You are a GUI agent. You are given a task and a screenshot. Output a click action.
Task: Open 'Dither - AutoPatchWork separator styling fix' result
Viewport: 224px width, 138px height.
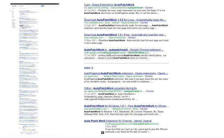pyautogui.click(x=110, y=88)
